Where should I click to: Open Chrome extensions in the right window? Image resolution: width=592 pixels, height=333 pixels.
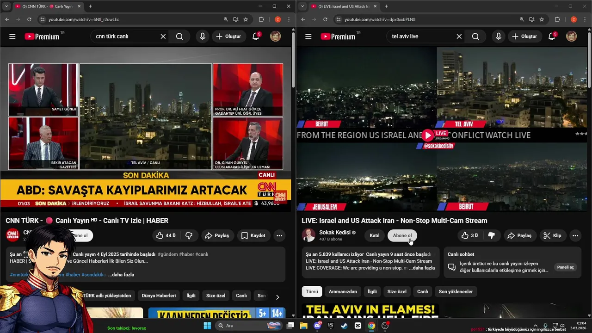click(x=557, y=19)
